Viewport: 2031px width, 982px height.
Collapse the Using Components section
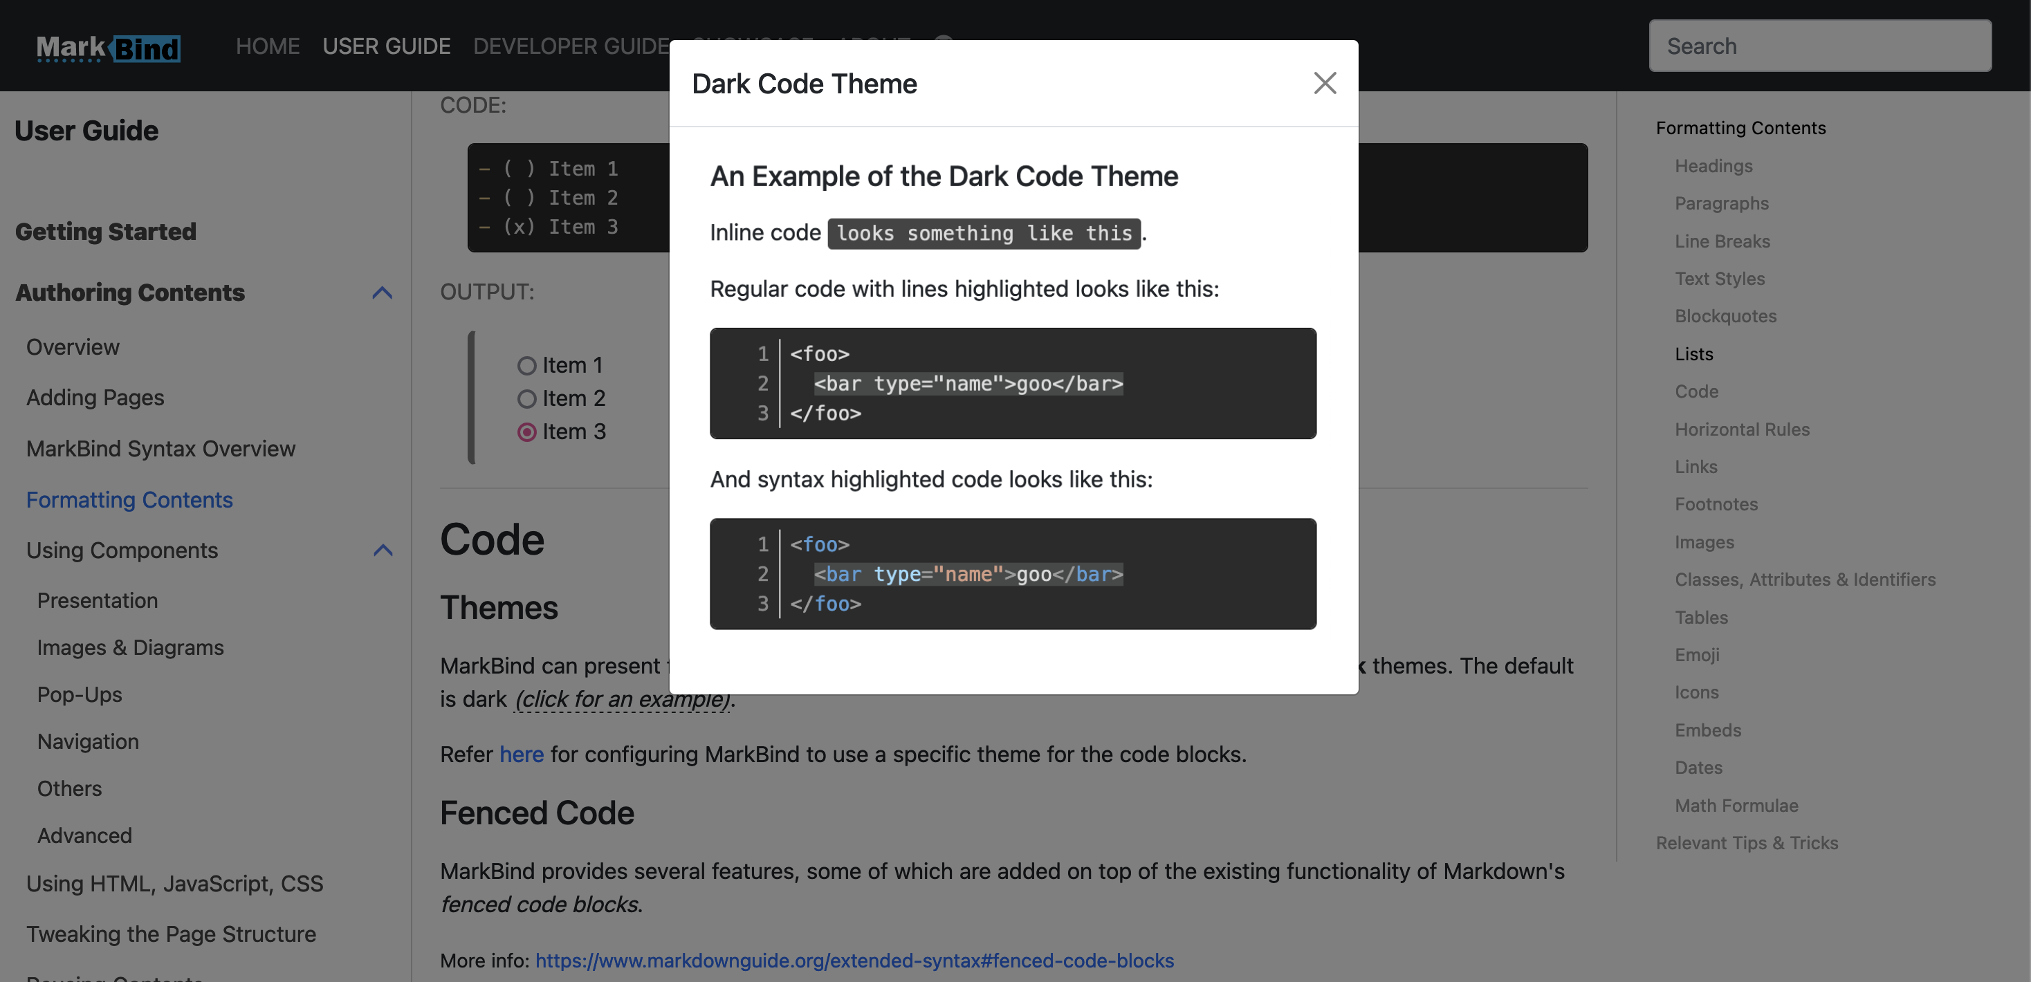pyautogui.click(x=383, y=550)
